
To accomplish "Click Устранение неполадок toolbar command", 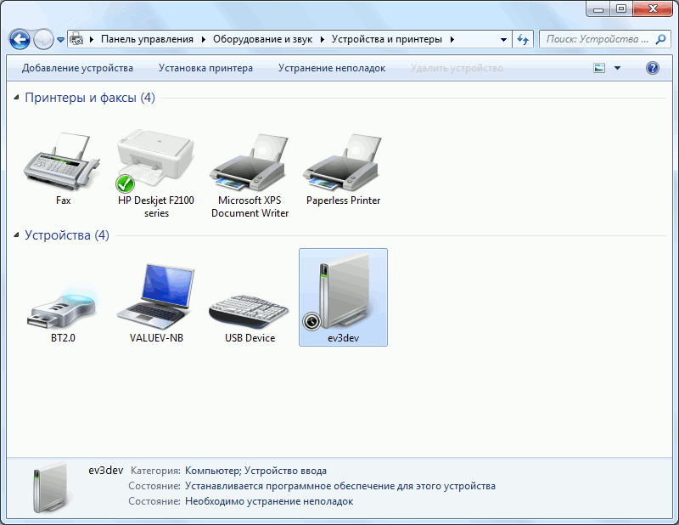I will [x=332, y=68].
